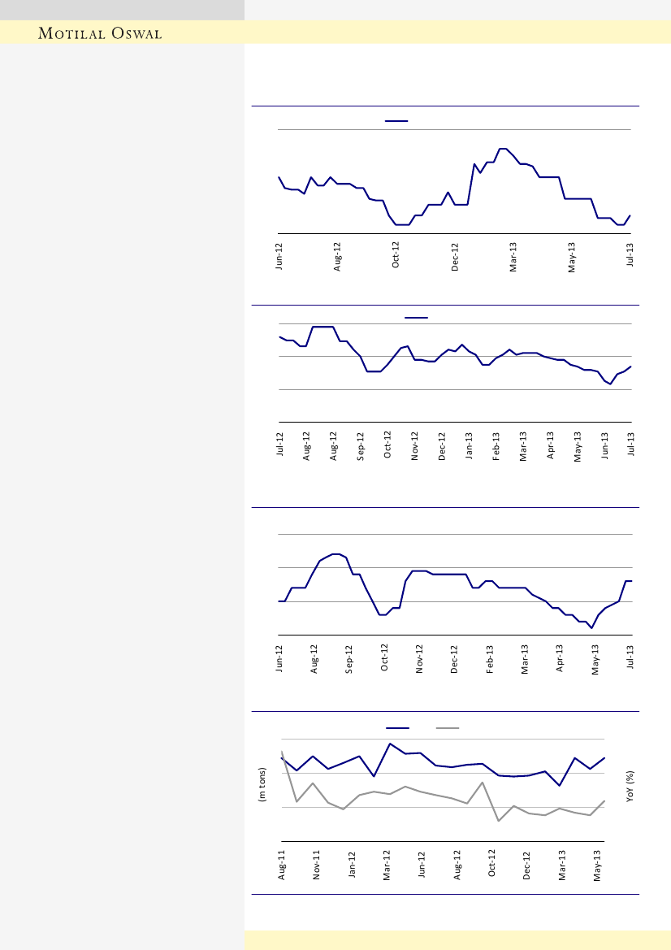Image resolution: width=671 pixels, height=950 pixels.
Task: Click the Dec-12 label on top chart
Action: pos(455,255)
